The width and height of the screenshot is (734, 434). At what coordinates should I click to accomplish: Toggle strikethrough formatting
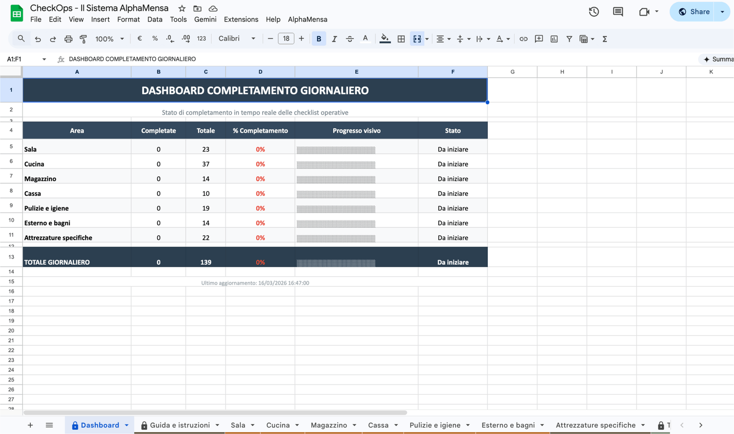(x=349, y=39)
